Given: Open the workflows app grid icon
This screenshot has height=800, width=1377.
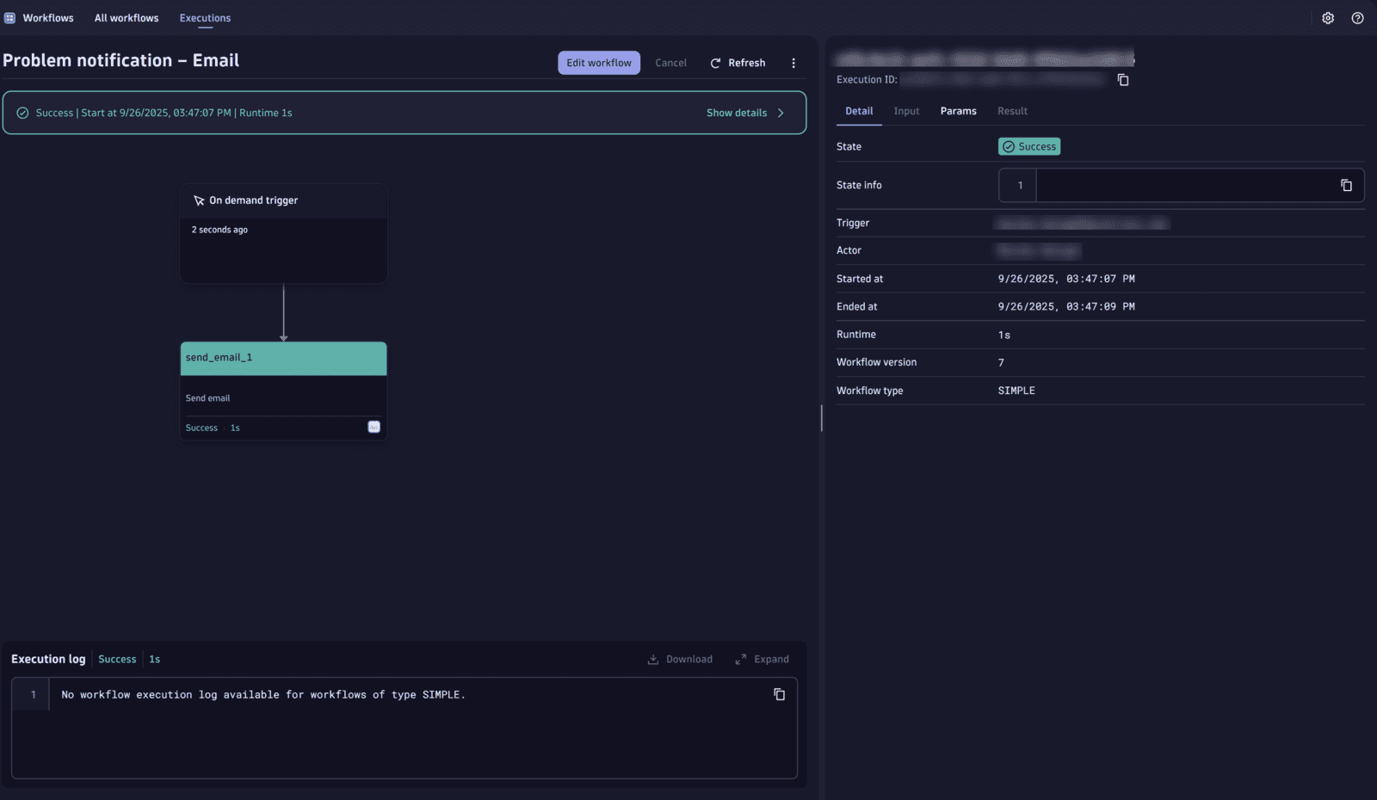Looking at the screenshot, I should tap(9, 17).
